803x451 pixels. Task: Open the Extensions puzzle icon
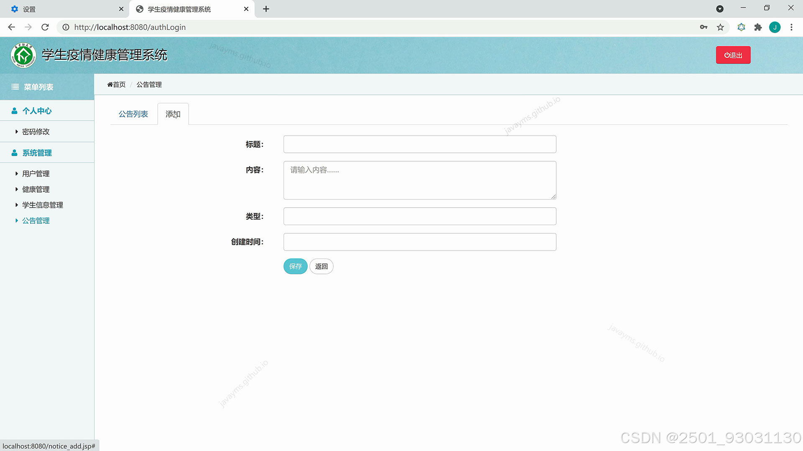(758, 27)
